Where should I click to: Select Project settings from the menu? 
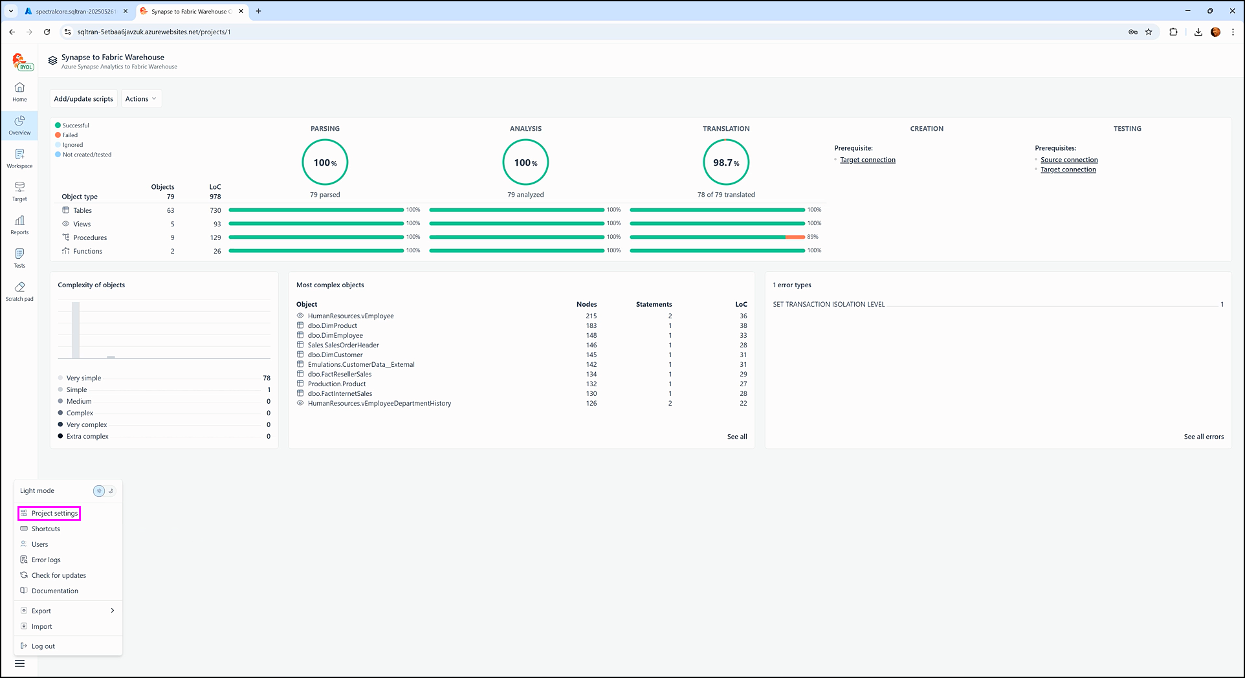pyautogui.click(x=54, y=514)
